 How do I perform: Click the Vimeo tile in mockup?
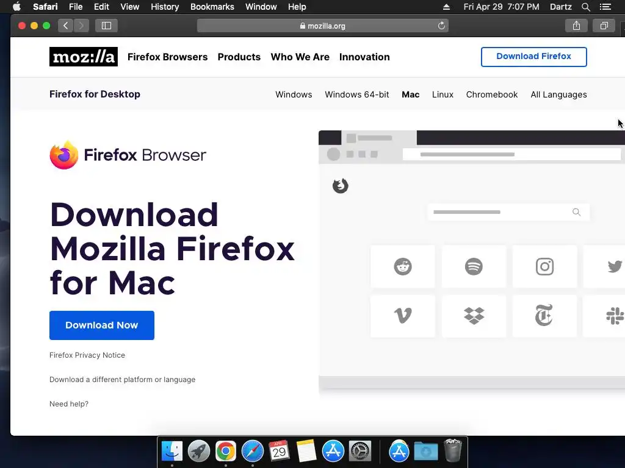pos(403,316)
